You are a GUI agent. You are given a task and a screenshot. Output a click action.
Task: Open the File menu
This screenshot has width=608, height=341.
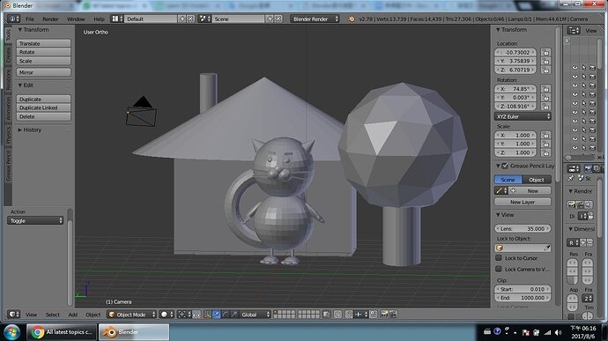(x=30, y=19)
